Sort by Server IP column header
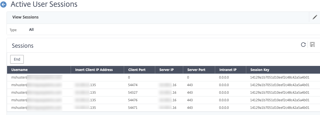Viewport: 320px width, 115px height. [166, 70]
